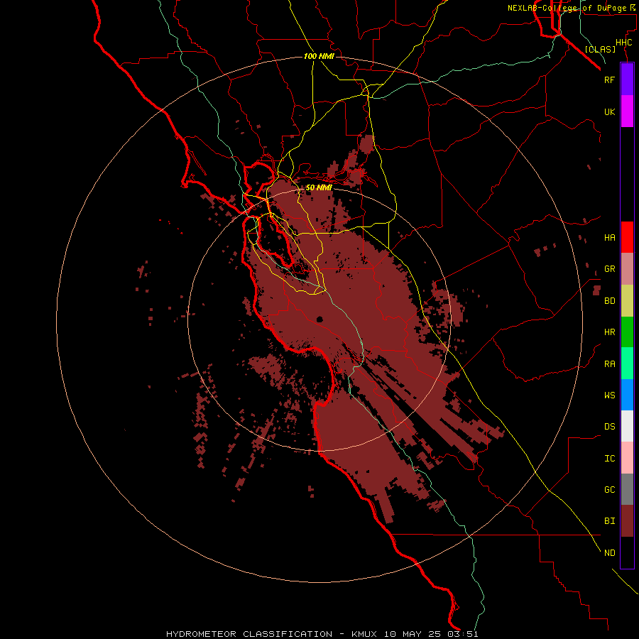This screenshot has height=639, width=639.
Task: Click the ND legend label
Action: coord(609,553)
